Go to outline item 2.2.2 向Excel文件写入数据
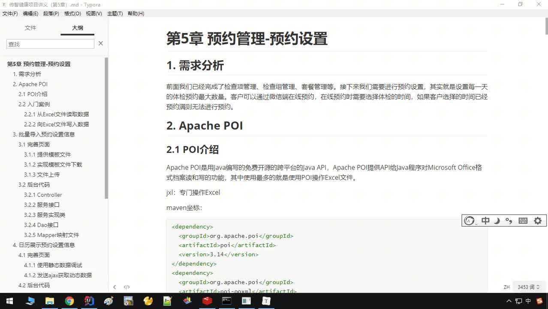The image size is (548, 309). 57,124
